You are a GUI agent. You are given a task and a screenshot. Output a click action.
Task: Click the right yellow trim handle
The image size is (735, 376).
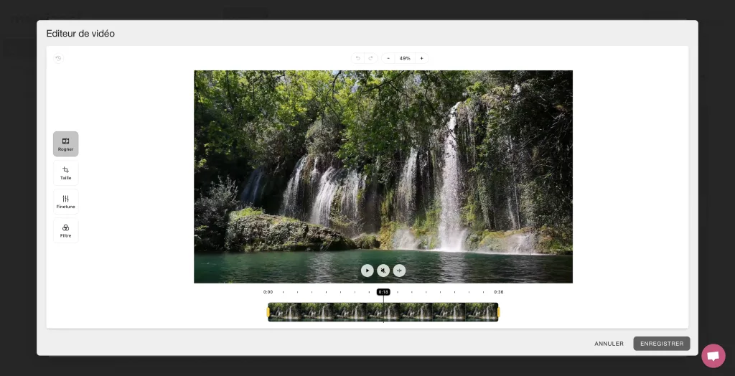coord(498,312)
